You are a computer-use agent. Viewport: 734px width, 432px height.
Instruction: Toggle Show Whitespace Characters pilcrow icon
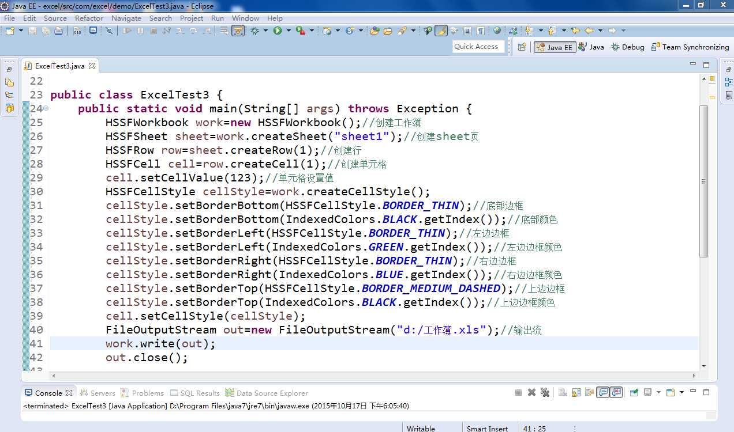481,31
